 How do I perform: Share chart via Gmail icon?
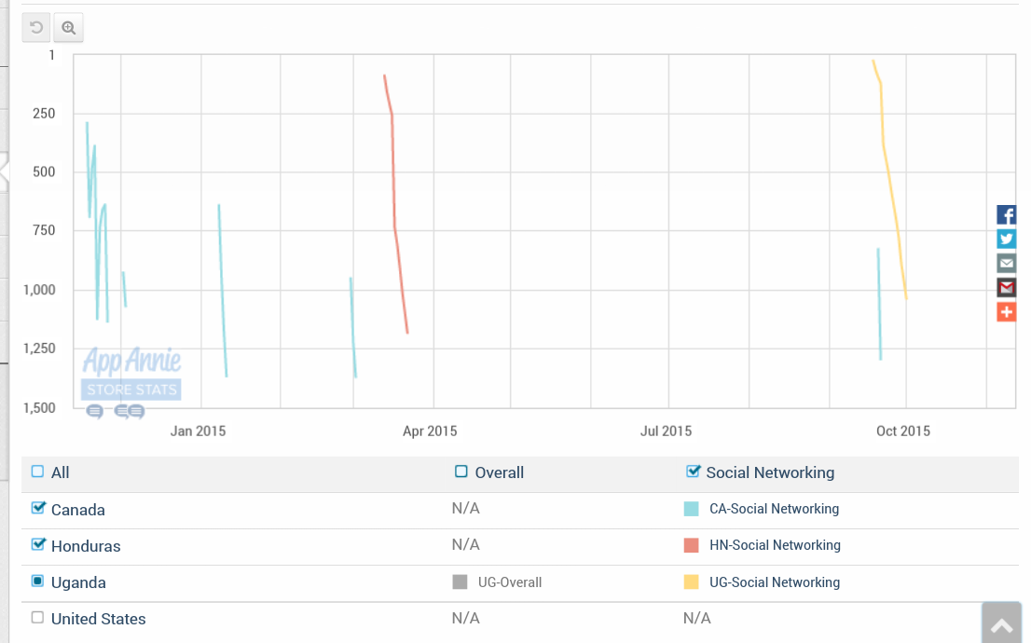1006,288
